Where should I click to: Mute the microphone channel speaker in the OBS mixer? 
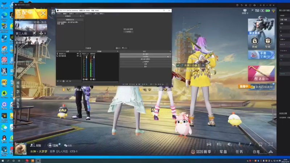pyautogui.click(x=87, y=79)
